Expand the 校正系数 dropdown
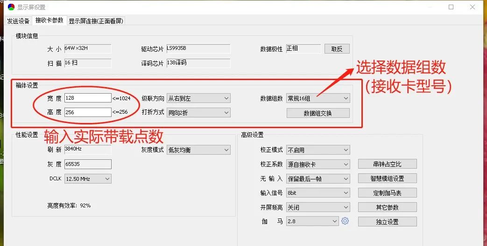Viewport: 487px width, 246px height. 318,164
